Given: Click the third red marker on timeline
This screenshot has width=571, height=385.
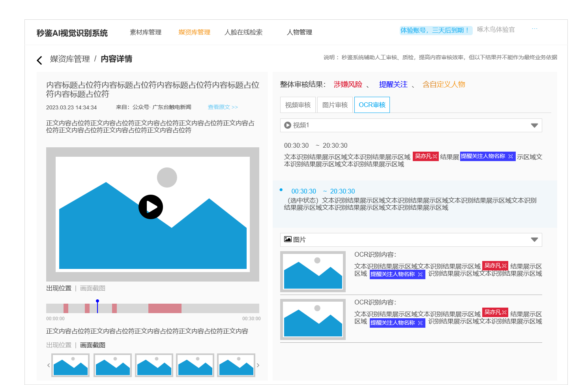Looking at the screenshot, I should click(114, 308).
